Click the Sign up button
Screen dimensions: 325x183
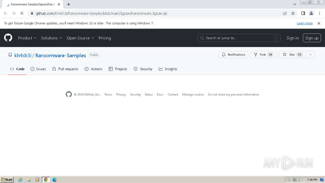click(x=312, y=38)
